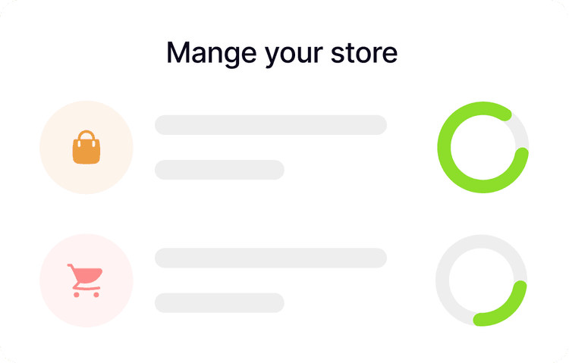Image resolution: width=569 pixels, height=363 pixels.
Task: Click the word "store" in the heading
Action: (x=364, y=53)
